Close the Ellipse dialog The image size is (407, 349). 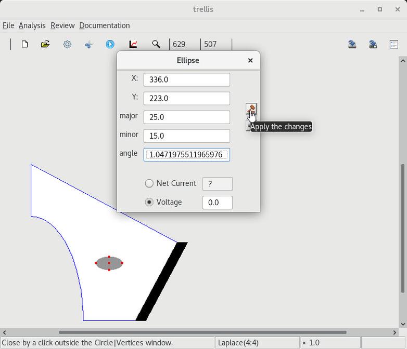click(x=250, y=60)
